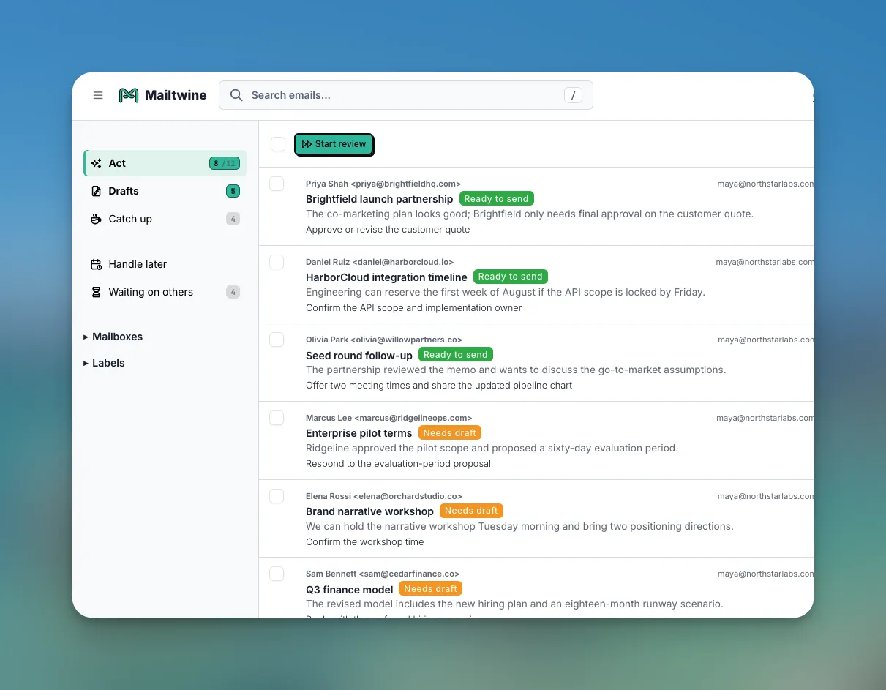Click "Confirm the API scope and implementation owner"
This screenshot has height=690, width=886.
point(414,308)
